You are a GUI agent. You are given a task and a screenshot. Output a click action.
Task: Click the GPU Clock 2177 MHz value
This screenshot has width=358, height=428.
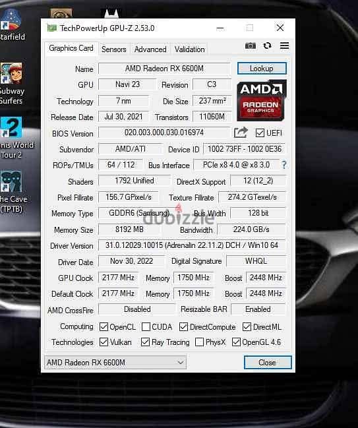118,278
